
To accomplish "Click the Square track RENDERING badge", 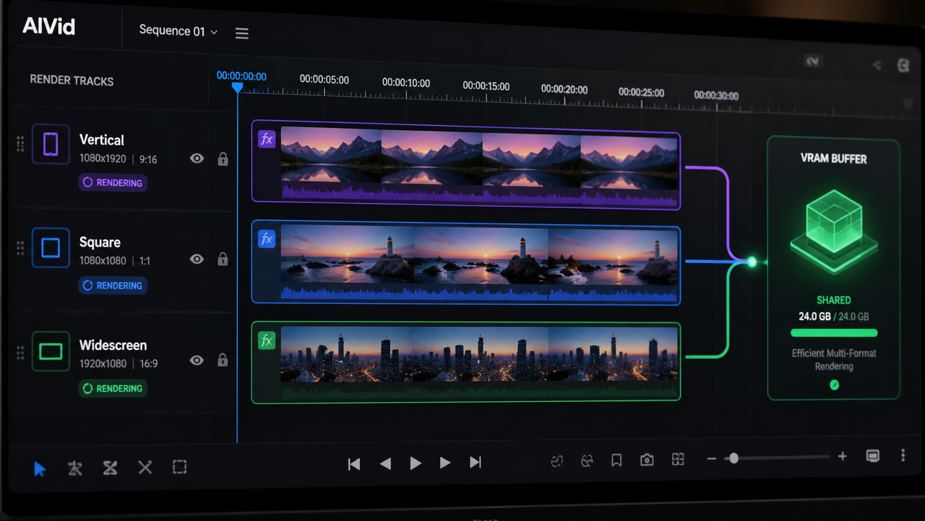I will tap(113, 285).
